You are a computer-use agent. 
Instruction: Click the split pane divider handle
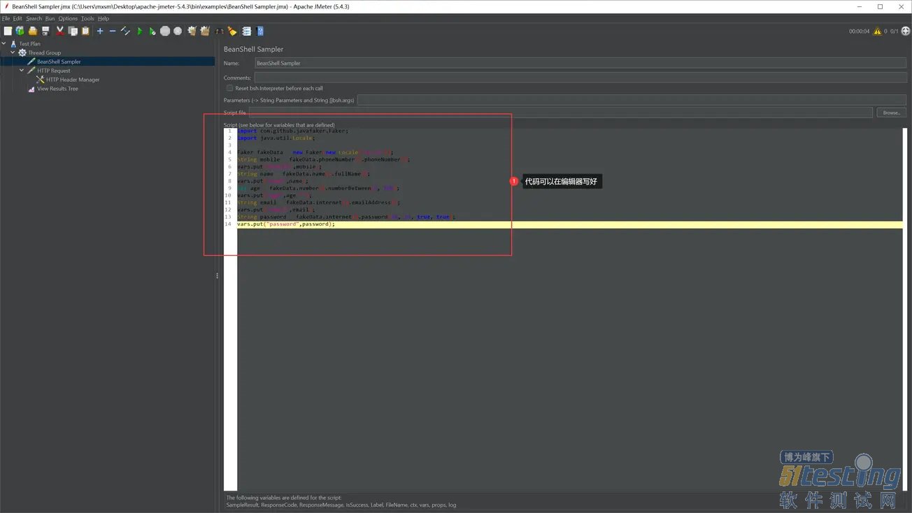(218, 276)
